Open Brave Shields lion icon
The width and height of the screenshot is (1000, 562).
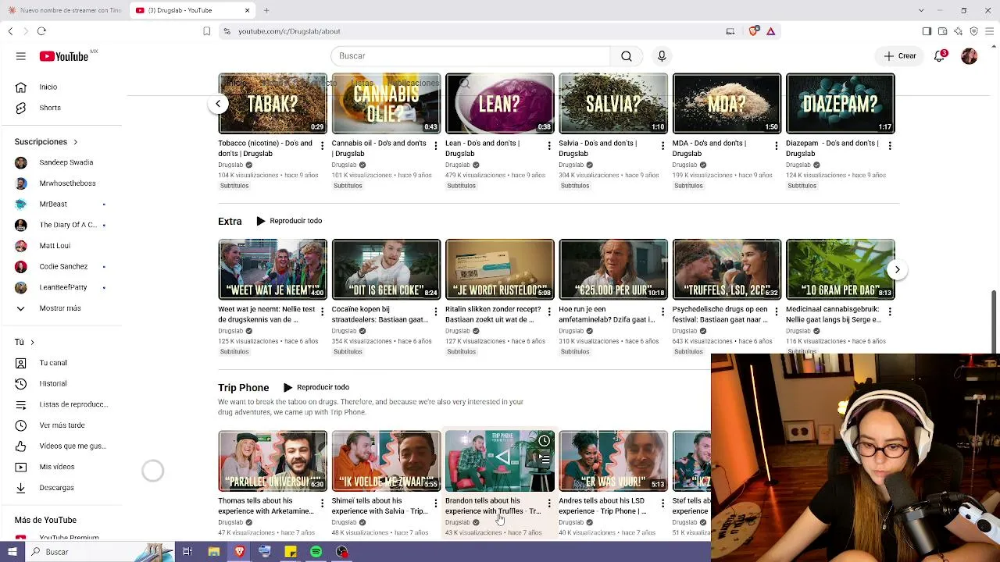tap(753, 31)
